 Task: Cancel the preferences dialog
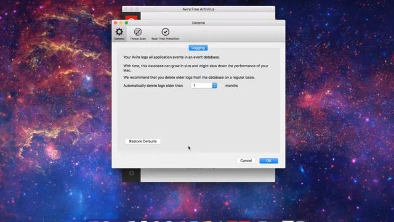coord(246,160)
